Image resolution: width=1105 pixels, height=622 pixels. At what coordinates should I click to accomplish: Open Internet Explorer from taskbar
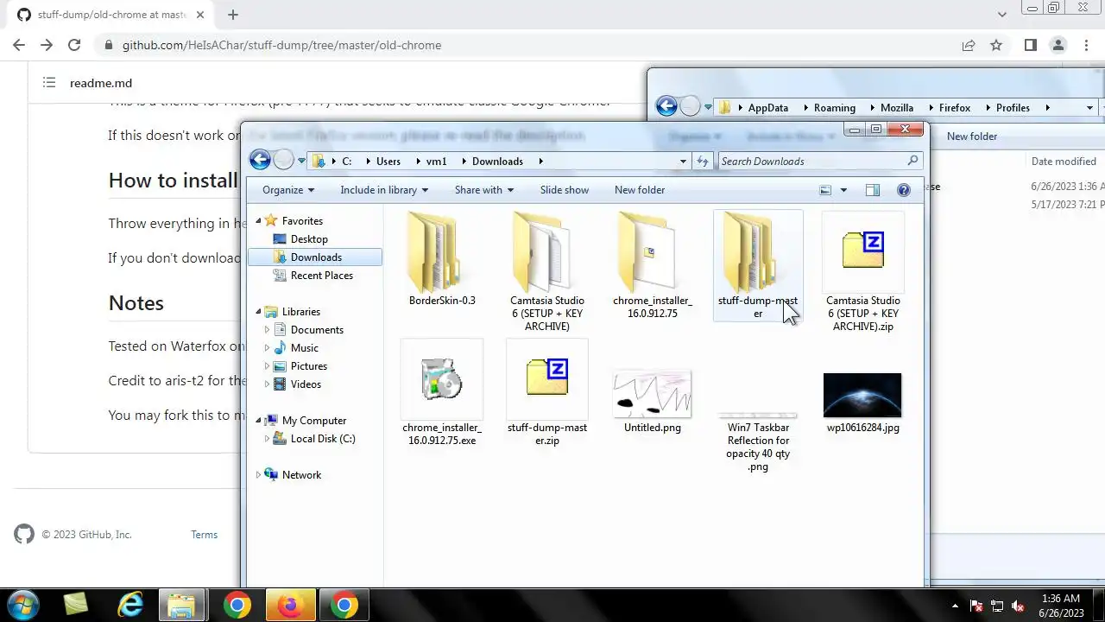click(x=130, y=606)
